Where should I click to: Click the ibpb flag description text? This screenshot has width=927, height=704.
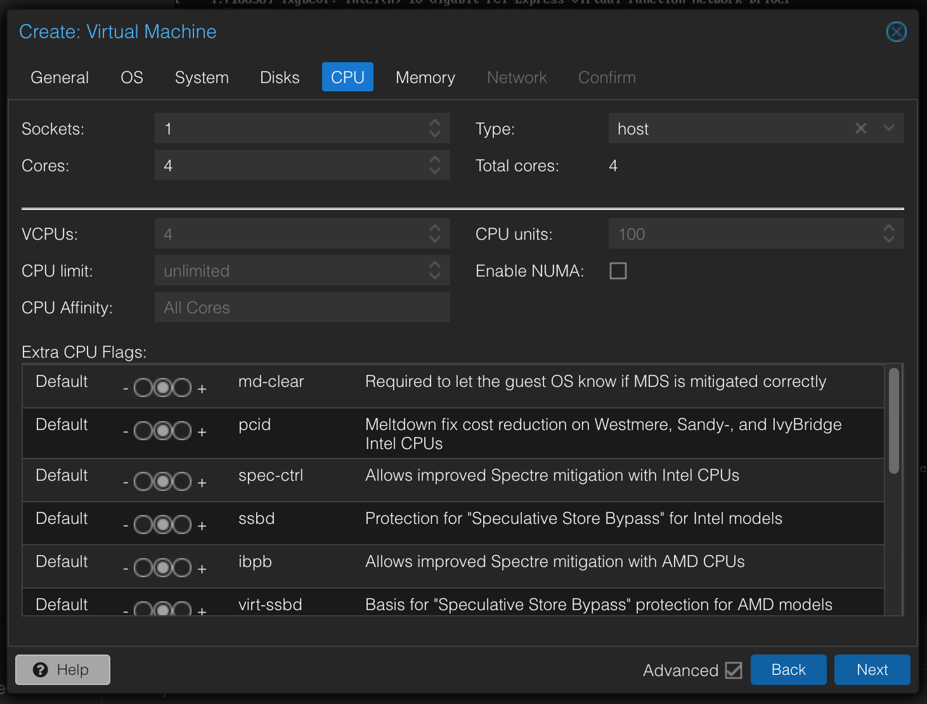coord(555,561)
